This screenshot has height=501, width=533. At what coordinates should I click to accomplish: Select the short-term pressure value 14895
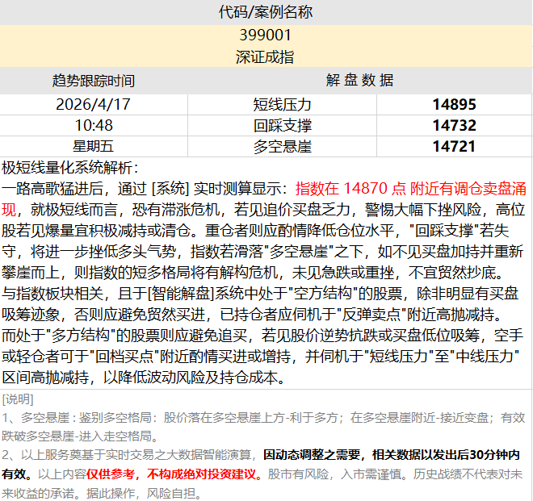(x=454, y=104)
